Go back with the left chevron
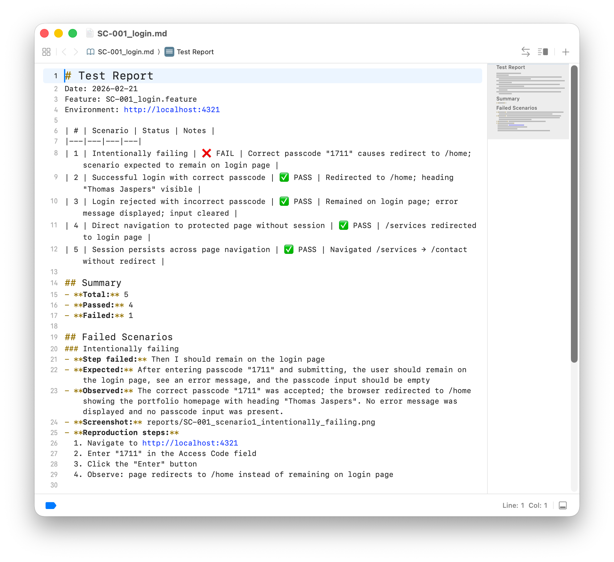 pyautogui.click(x=64, y=52)
